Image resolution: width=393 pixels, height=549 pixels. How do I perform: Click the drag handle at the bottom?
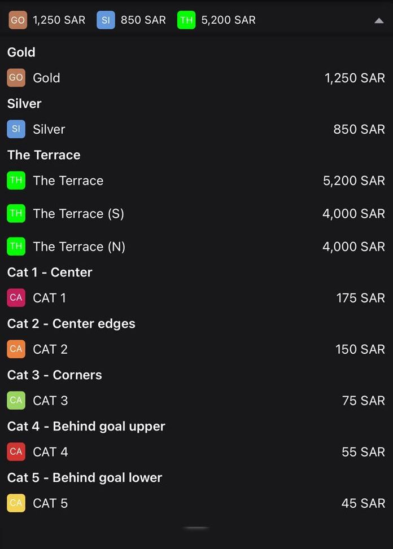[x=196, y=528]
